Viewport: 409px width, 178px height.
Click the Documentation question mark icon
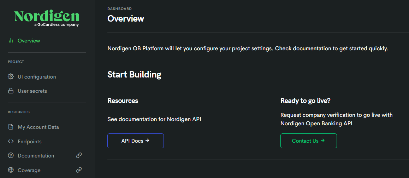point(11,156)
